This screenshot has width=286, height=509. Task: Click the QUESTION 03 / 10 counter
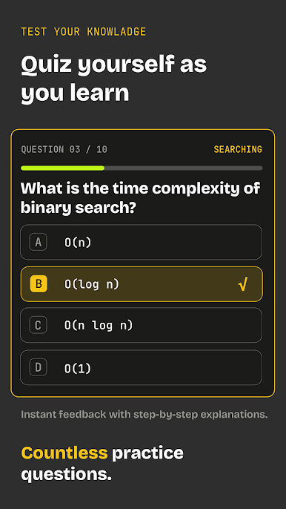[64, 150]
